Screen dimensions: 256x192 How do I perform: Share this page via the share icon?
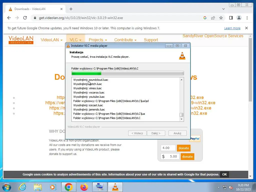(x=213, y=18)
